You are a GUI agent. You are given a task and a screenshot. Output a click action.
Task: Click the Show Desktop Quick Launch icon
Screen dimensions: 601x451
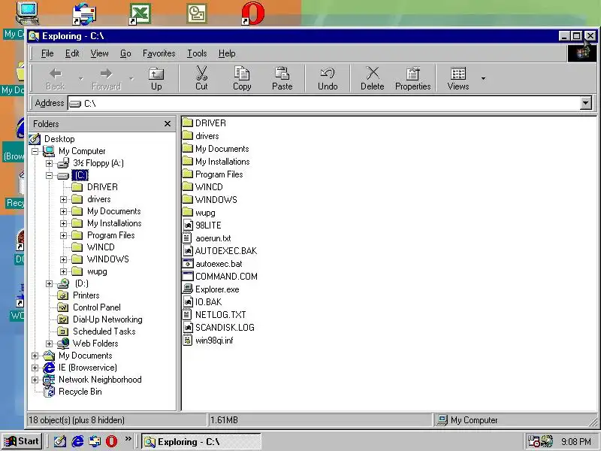[x=60, y=441]
